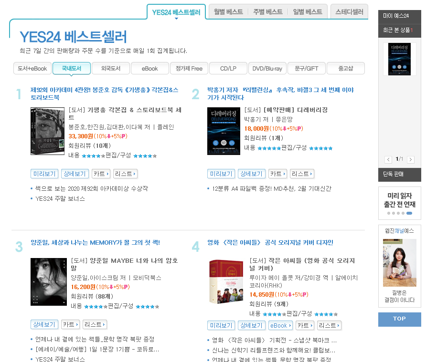Select the 문구/GIFT category tab
This screenshot has width=426, height=362.
coord(306,68)
